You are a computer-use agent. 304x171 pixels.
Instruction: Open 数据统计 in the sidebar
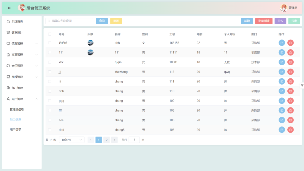[x=17, y=33]
